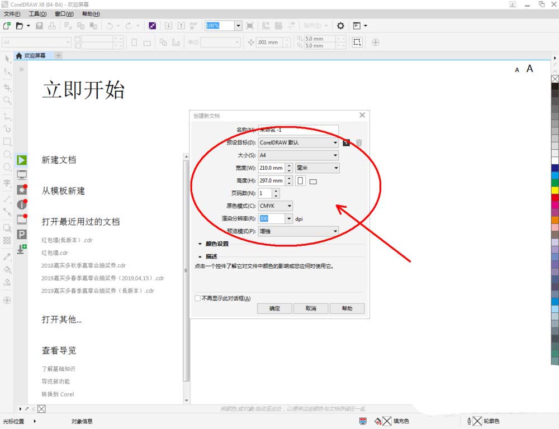The width and height of the screenshot is (559, 429).
Task: Open the 大小 A4 size dropdown
Action: pos(298,155)
